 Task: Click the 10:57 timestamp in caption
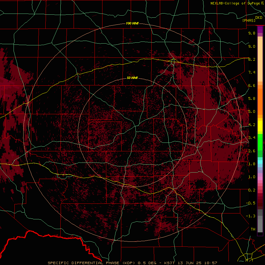211,263
